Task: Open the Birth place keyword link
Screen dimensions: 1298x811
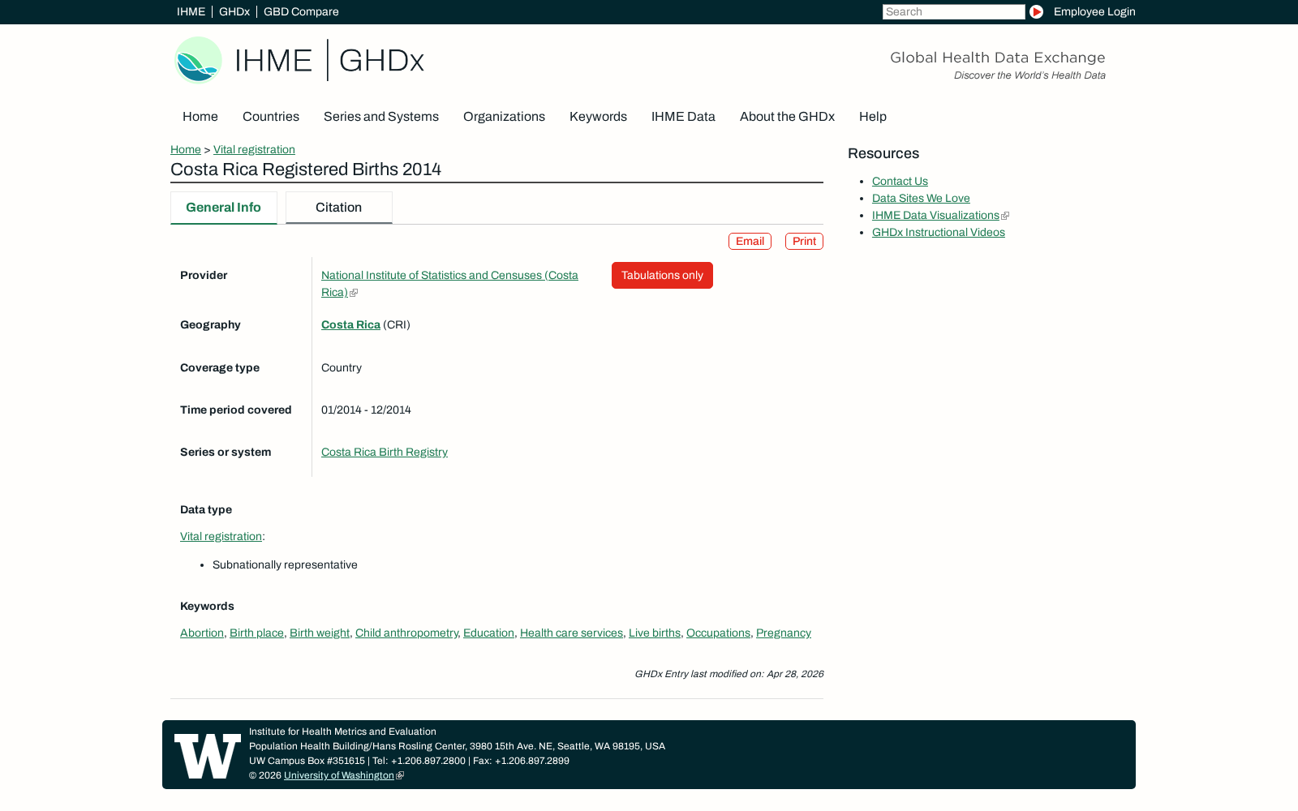Action: [256, 633]
